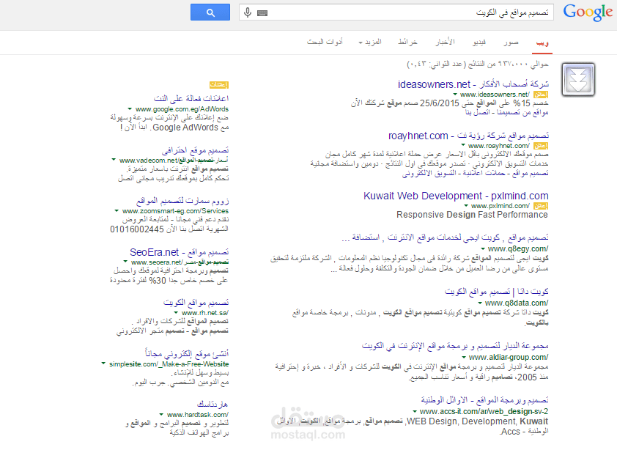The height and width of the screenshot is (450, 617).
Task: Expand arrow beside www.roayhnet.com URL
Action: [x=463, y=145]
